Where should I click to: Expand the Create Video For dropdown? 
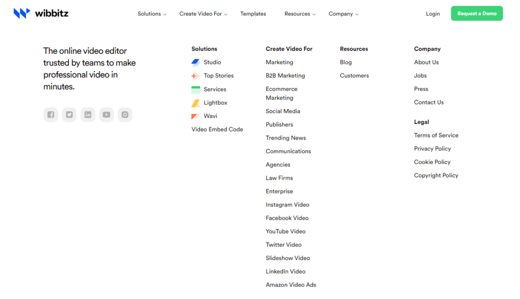[x=203, y=14]
